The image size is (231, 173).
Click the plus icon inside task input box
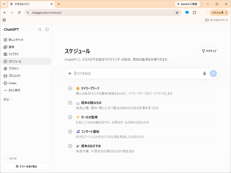coord(70,73)
